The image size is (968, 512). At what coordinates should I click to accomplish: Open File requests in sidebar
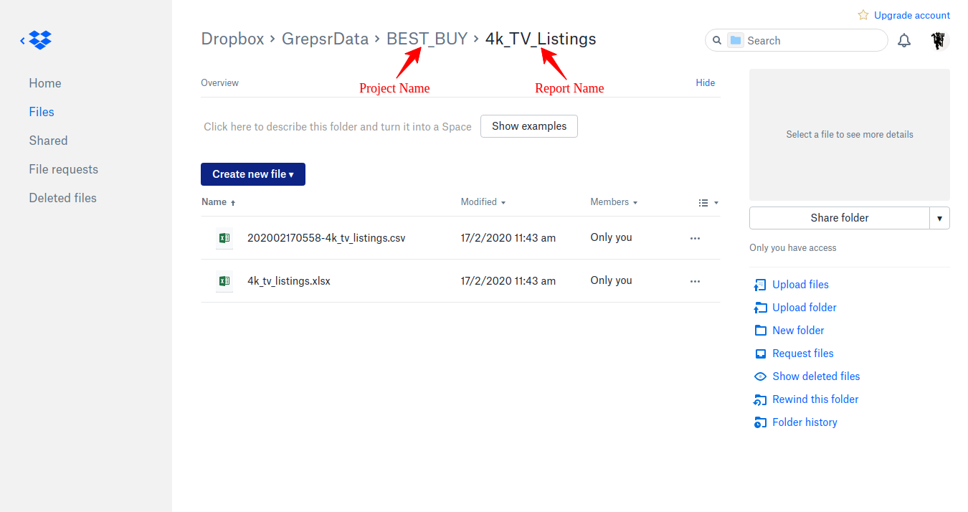(x=63, y=169)
